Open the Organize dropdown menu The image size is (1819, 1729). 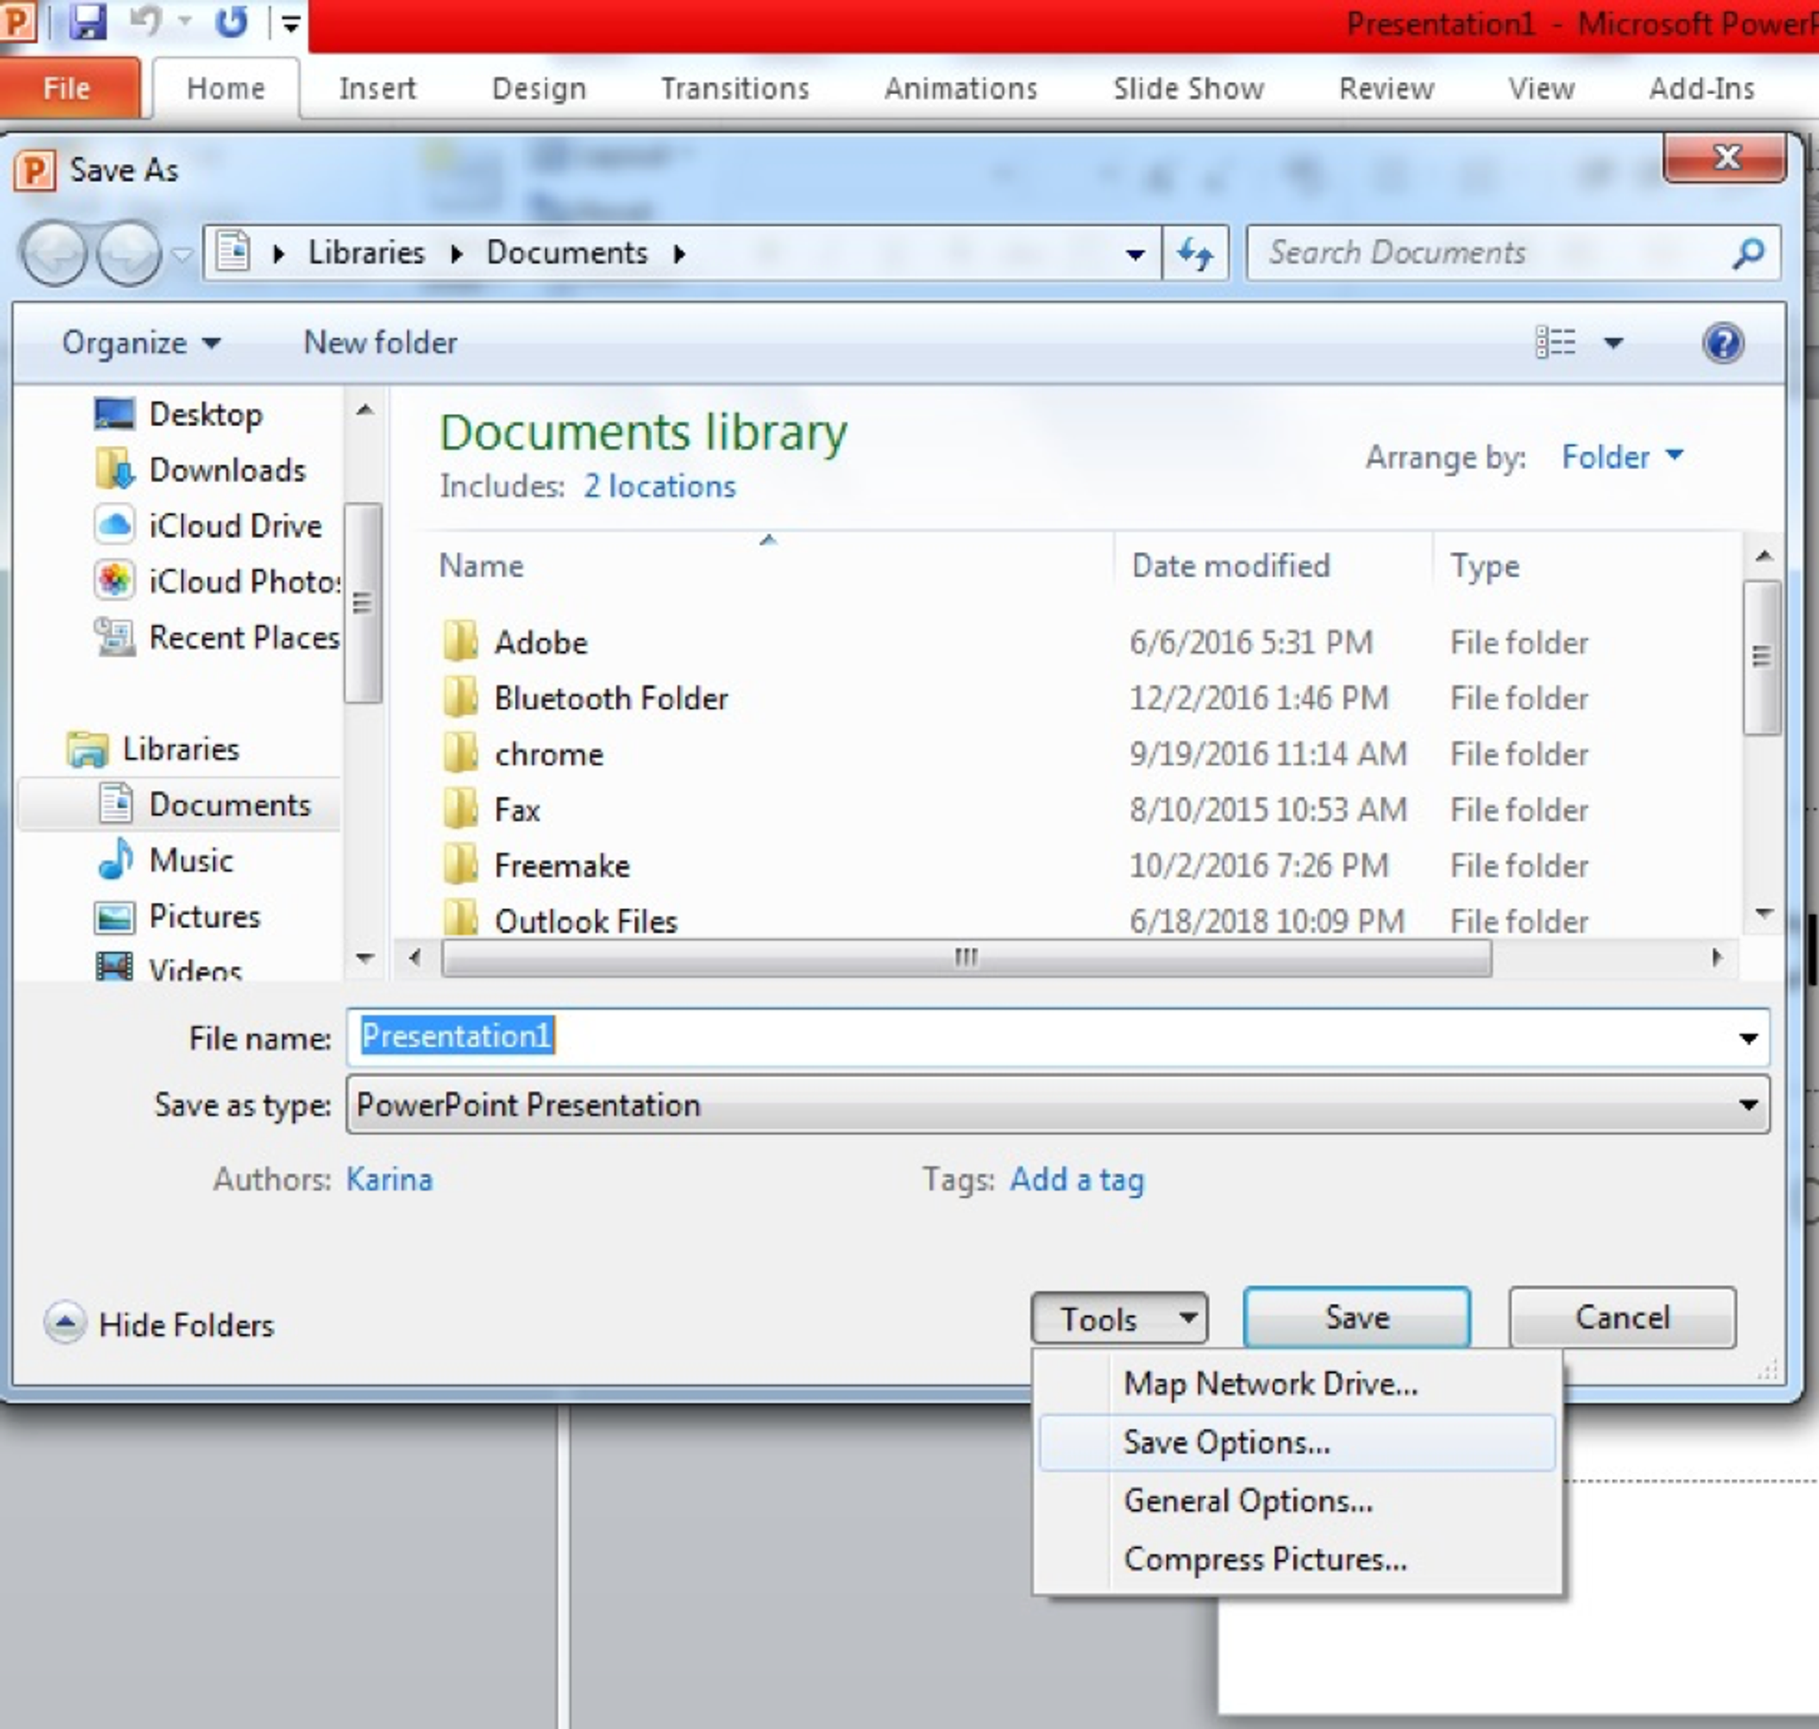tap(140, 343)
